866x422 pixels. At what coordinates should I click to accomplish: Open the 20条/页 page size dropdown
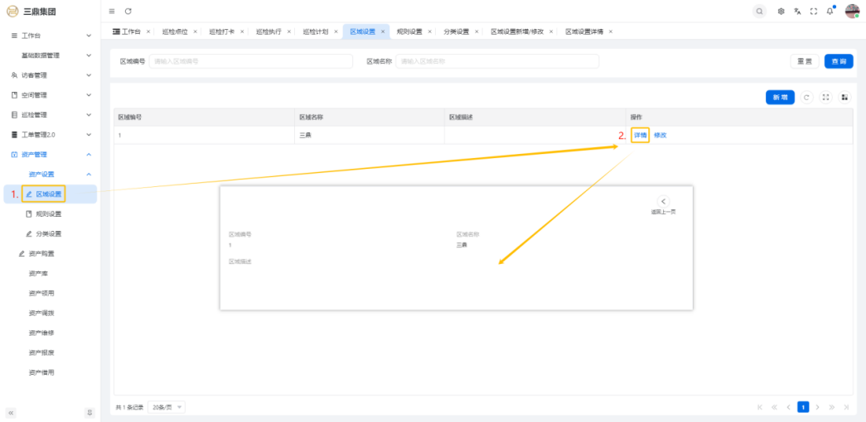(x=167, y=407)
